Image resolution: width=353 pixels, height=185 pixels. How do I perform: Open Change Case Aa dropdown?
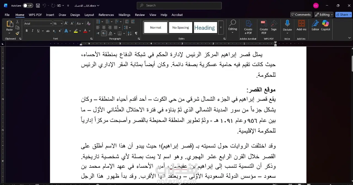click(x=80, y=23)
